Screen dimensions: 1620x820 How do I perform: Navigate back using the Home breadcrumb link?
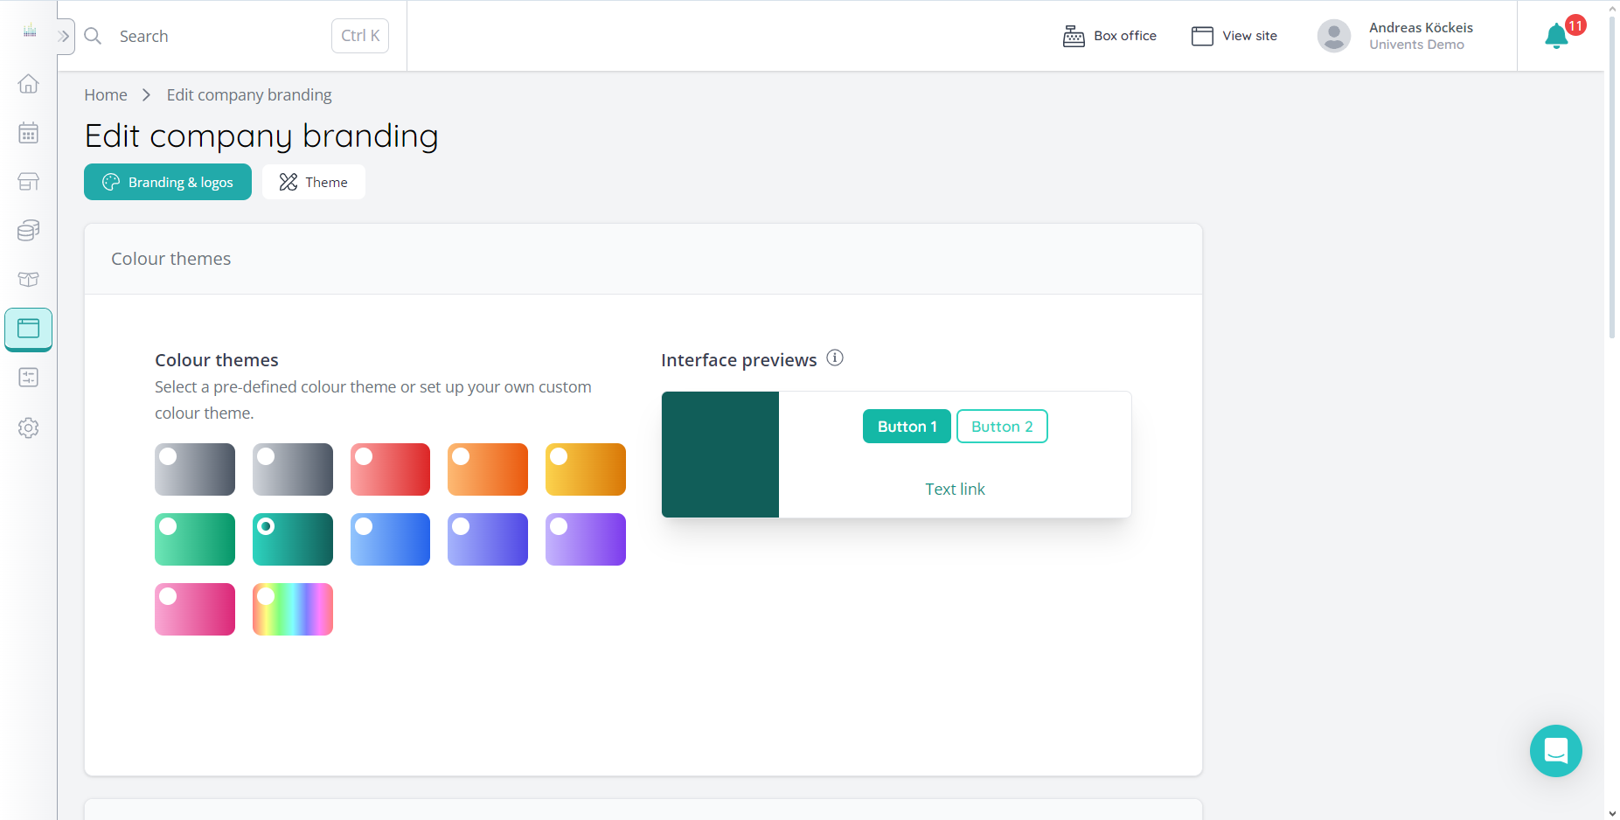pos(105,94)
